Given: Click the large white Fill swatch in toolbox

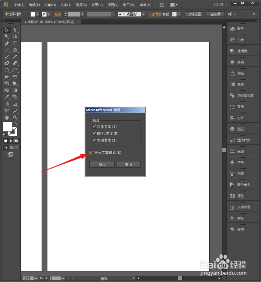Looking at the screenshot, I should point(7,126).
